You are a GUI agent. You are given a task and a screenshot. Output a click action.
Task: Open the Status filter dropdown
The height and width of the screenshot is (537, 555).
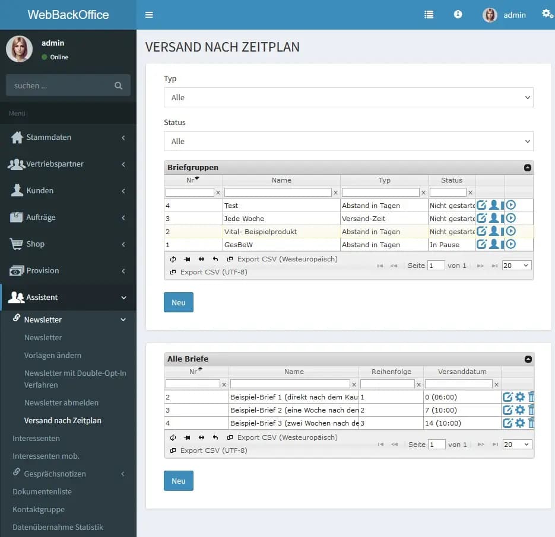pyautogui.click(x=348, y=141)
